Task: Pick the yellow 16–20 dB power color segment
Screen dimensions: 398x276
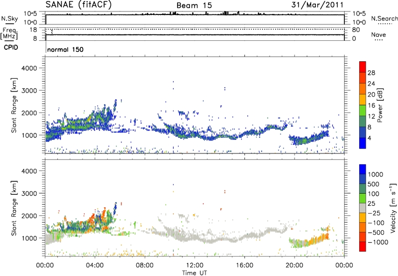Action: (x=363, y=99)
